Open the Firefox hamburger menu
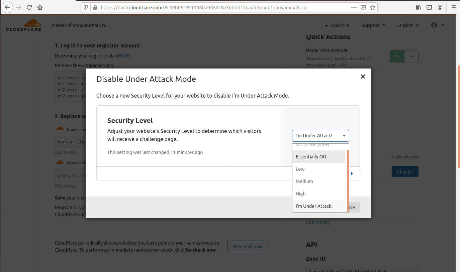This screenshot has width=460, height=272. coord(453,7)
